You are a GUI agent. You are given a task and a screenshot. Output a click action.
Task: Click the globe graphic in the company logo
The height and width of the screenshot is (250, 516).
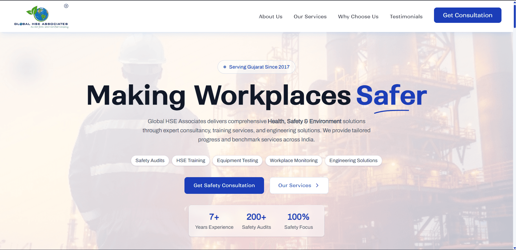42,15
